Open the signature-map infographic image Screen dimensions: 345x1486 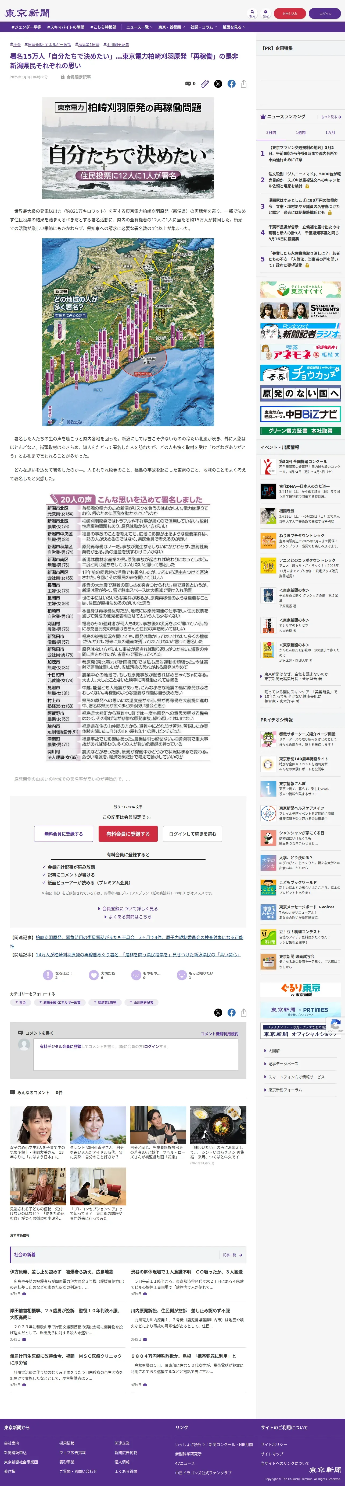pos(128,332)
